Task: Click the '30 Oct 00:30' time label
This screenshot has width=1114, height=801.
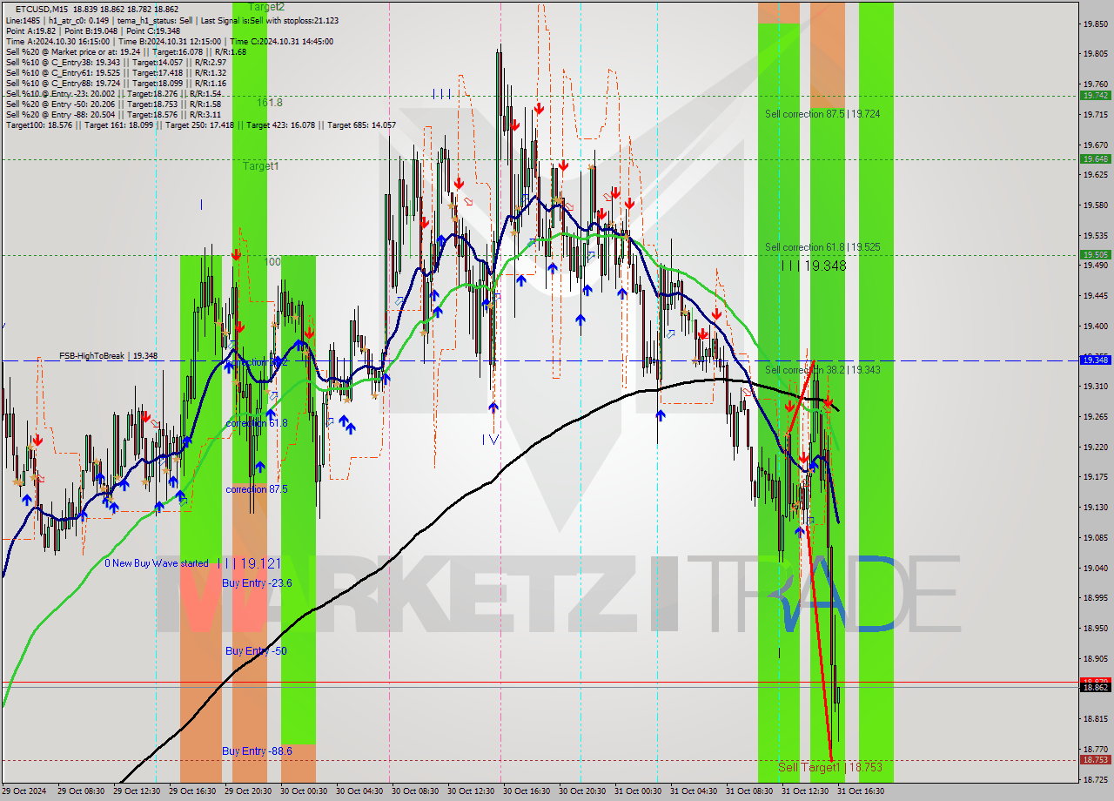Action: click(305, 791)
